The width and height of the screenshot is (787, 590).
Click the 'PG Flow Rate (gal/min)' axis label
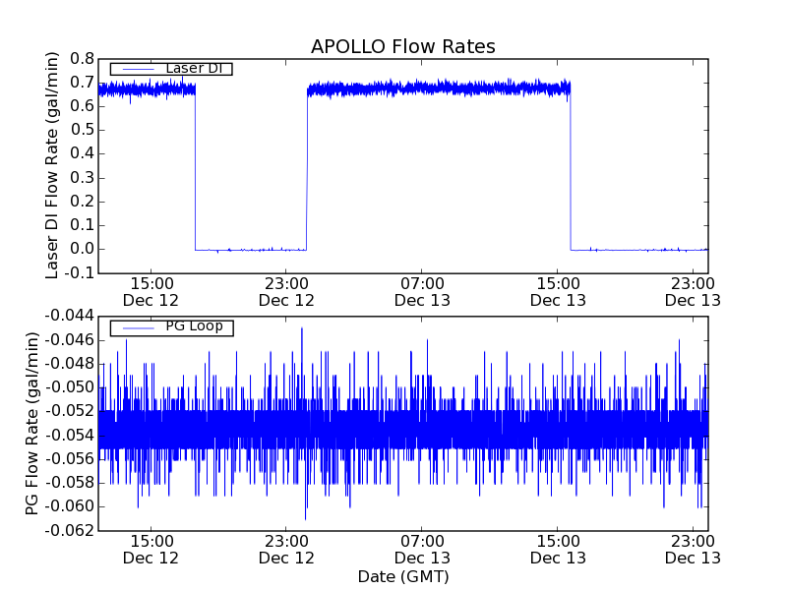click(x=32, y=424)
